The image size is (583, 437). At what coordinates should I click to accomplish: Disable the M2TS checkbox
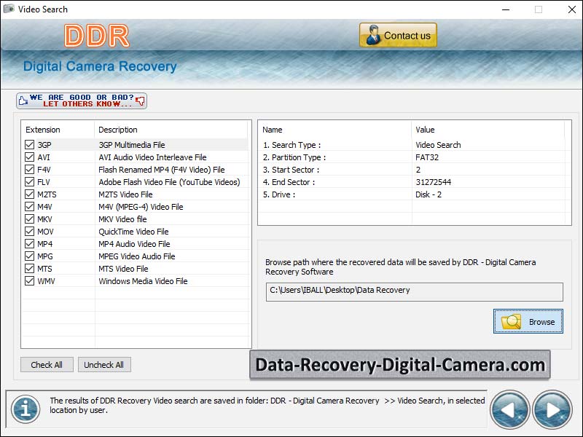coord(29,194)
